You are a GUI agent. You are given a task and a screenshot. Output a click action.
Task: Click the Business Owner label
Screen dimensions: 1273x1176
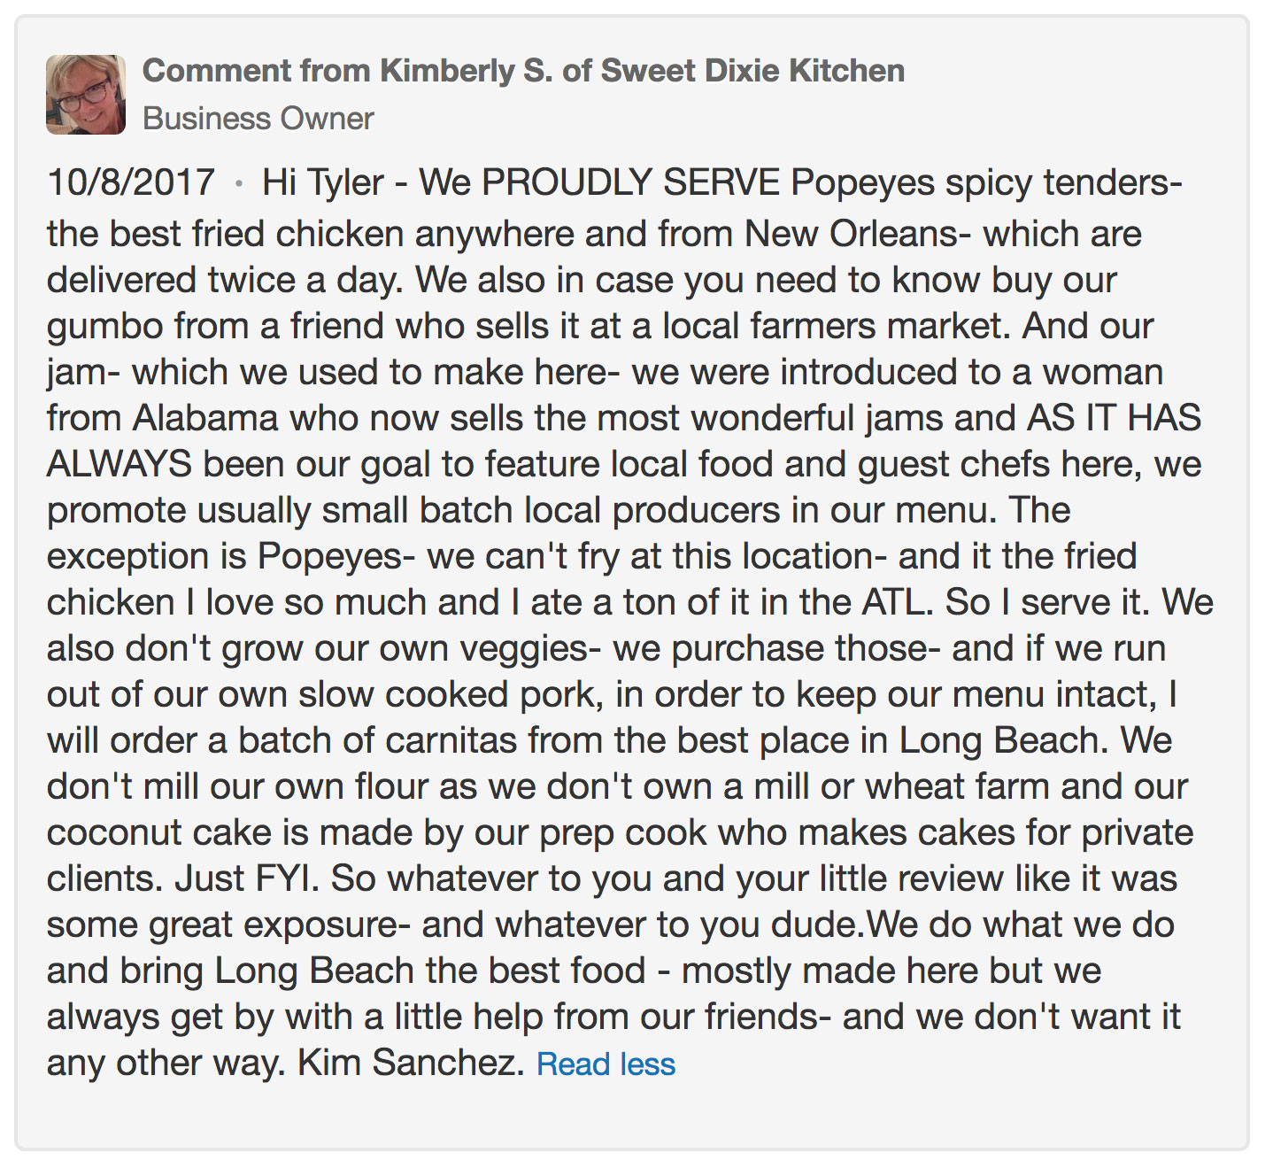point(258,119)
